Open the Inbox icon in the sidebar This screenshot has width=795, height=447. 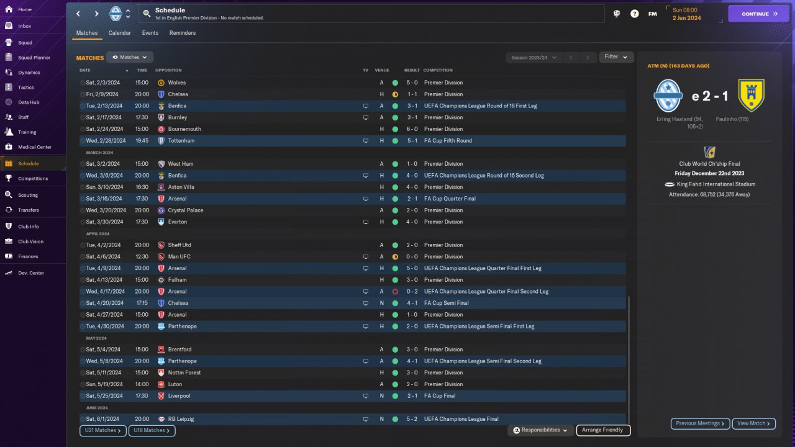point(9,26)
